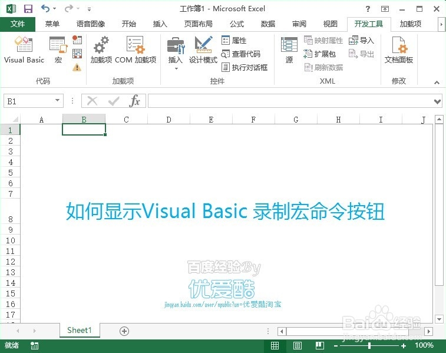The image size is (446, 353).
Task: Select the Sheet1 tab
Action: click(x=80, y=330)
